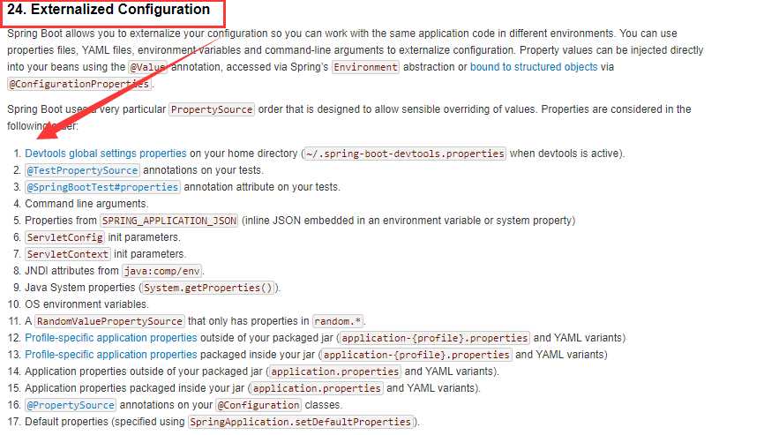Click the ~/.spring-boot-devtools.properties code text

click(x=405, y=154)
